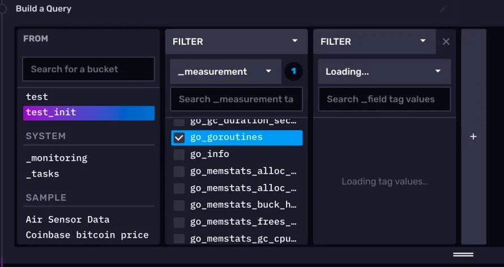The image size is (504, 267).
Task: Enable the go_memstats_buck_h checkbox
Action: [179, 205]
